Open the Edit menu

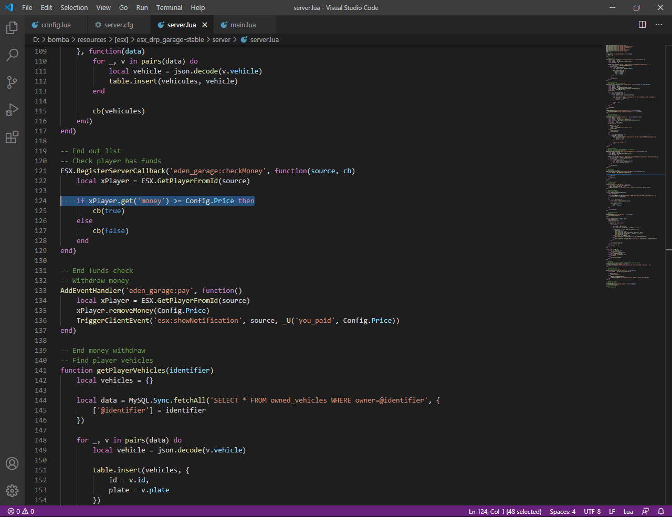(x=47, y=7)
